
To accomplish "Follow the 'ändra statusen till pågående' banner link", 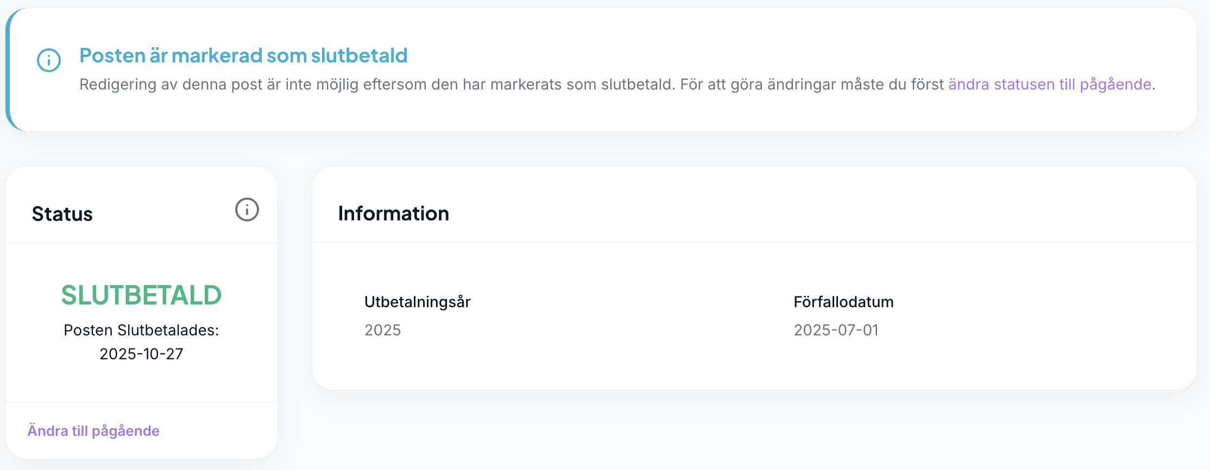I will [x=1049, y=85].
